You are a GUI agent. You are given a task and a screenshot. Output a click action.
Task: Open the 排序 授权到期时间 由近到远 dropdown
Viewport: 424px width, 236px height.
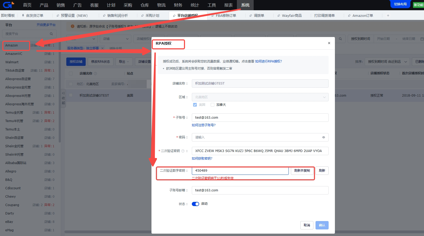point(387,62)
